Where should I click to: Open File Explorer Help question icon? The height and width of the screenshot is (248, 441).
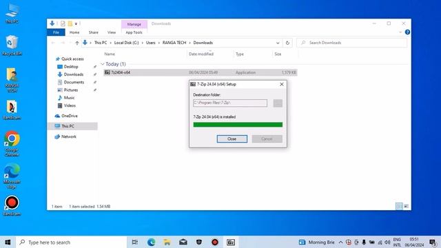pyautogui.click(x=407, y=32)
